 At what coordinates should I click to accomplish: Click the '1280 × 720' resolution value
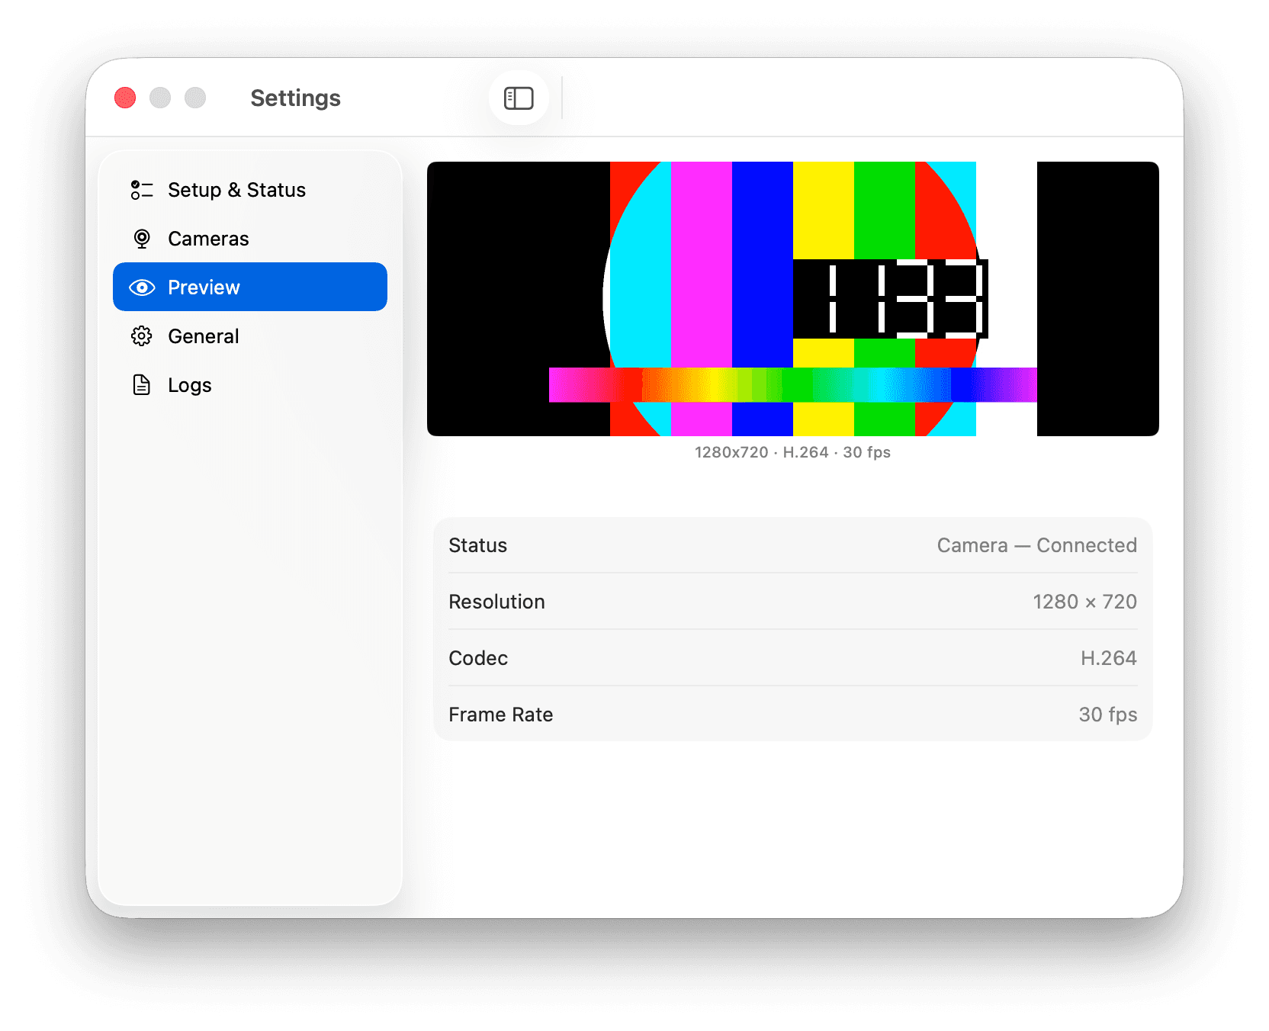(1084, 602)
